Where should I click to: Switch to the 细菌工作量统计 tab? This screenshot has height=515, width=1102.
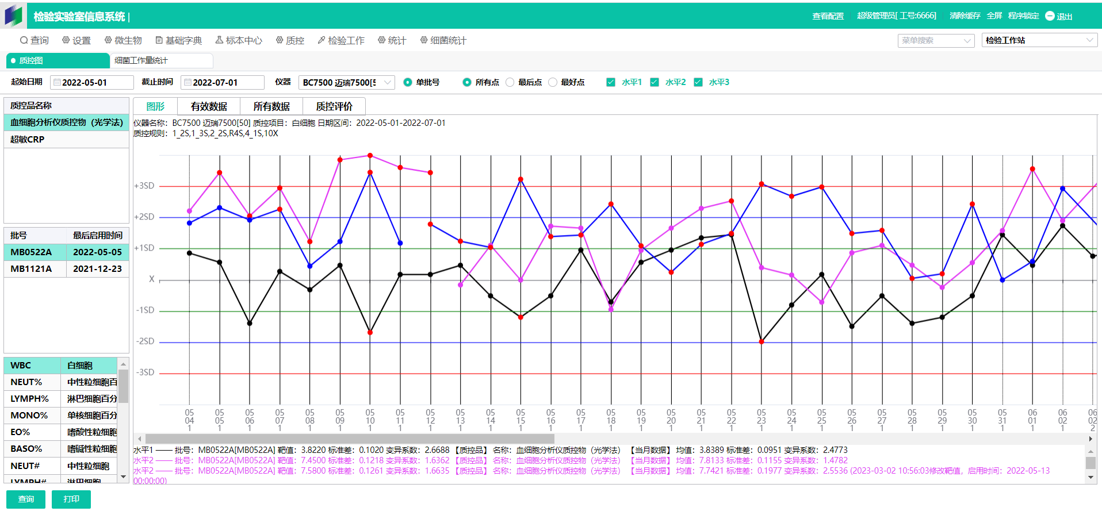(x=162, y=60)
